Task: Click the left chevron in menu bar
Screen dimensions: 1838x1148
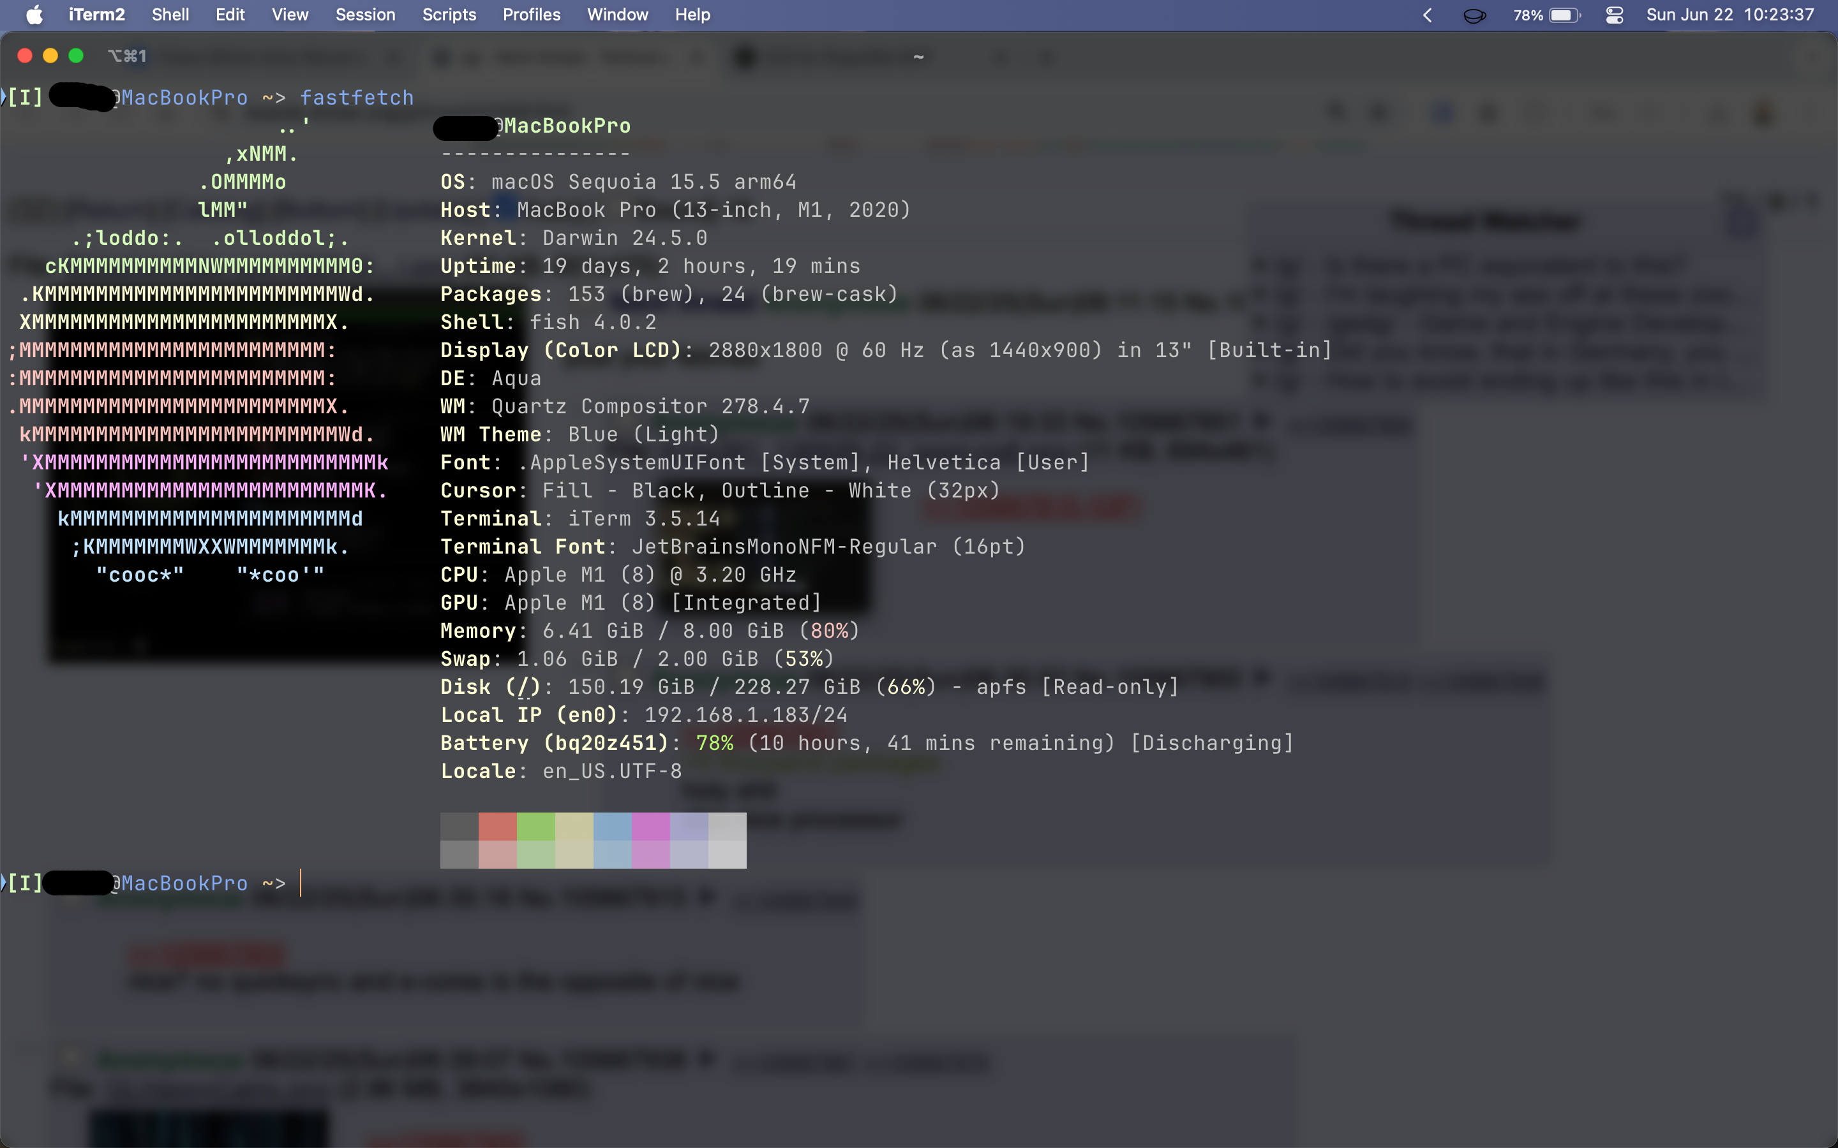Action: pos(1427,15)
